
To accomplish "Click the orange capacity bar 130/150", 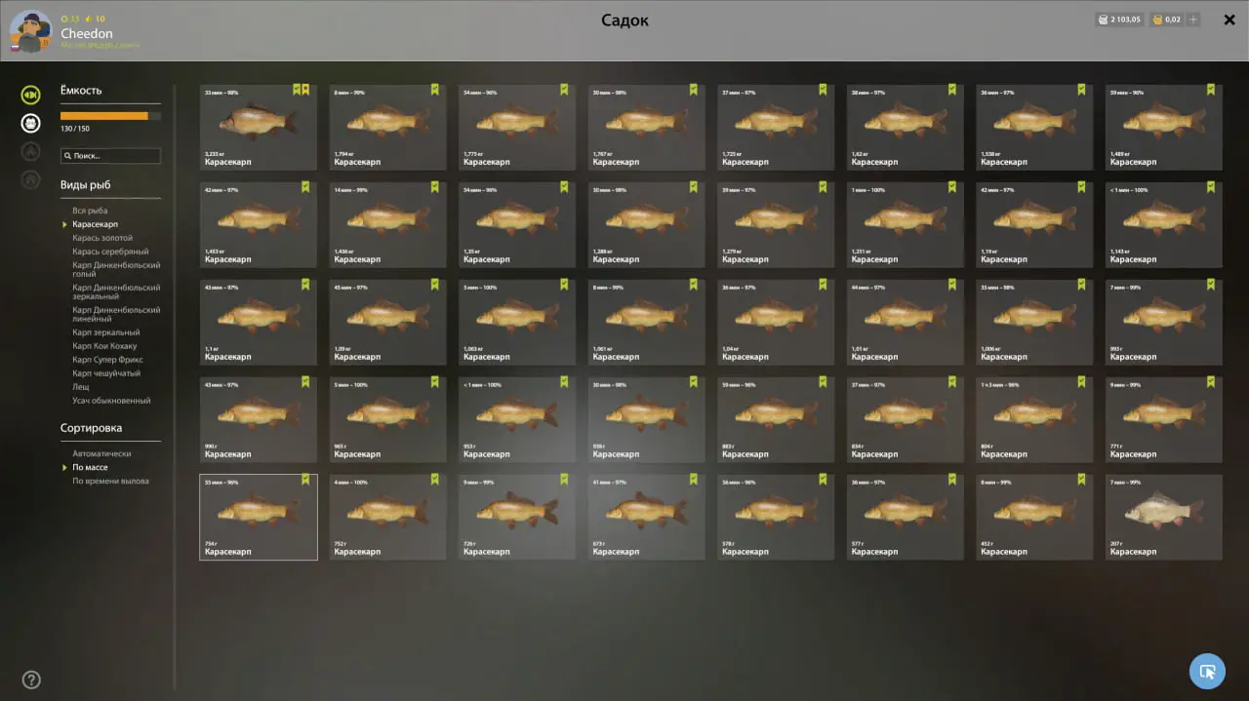I will [110, 116].
